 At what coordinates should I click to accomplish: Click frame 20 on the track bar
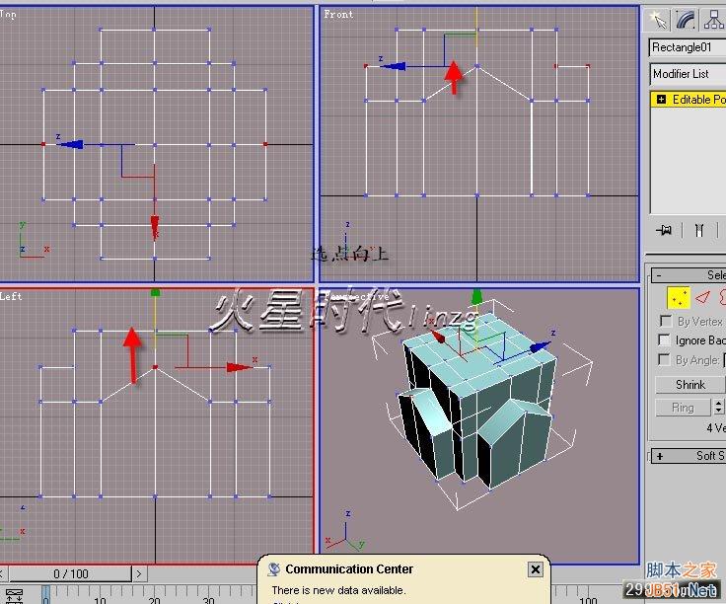pos(154,599)
